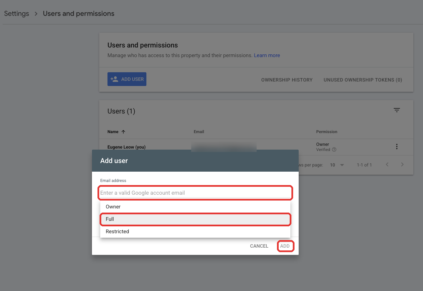Click the ADD USER button

pyautogui.click(x=127, y=79)
